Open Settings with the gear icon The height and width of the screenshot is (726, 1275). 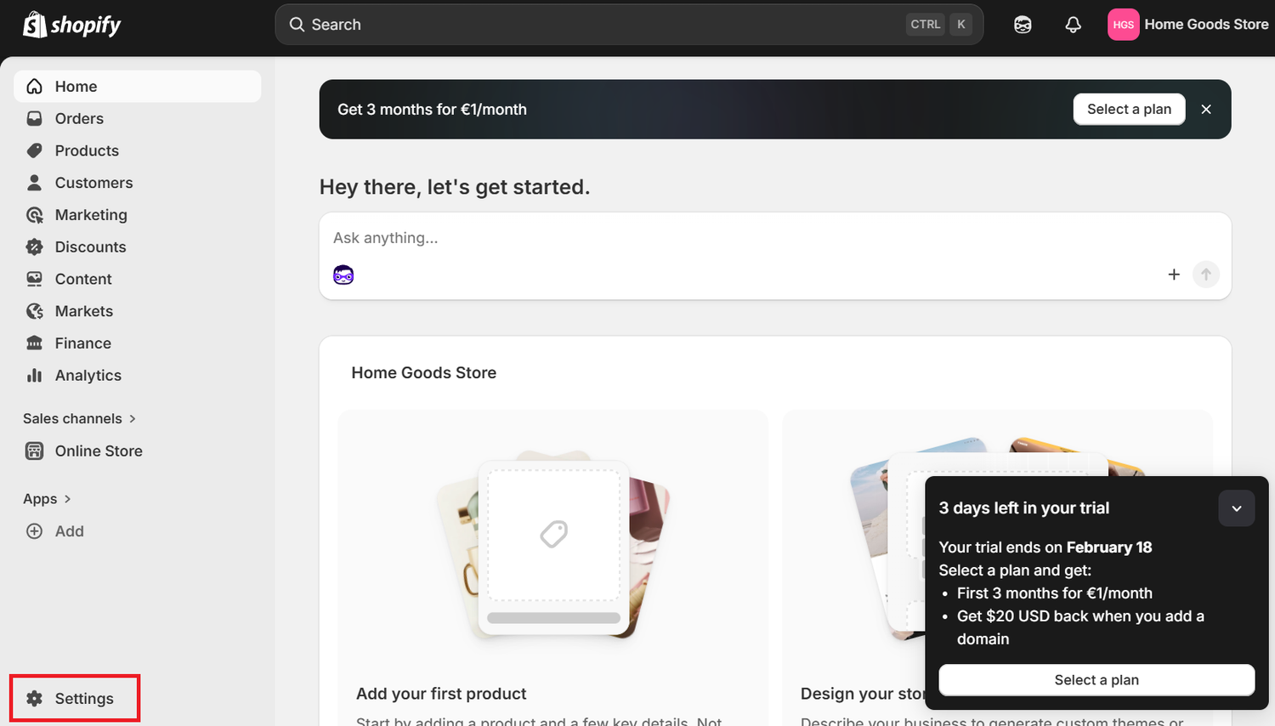tap(35, 699)
